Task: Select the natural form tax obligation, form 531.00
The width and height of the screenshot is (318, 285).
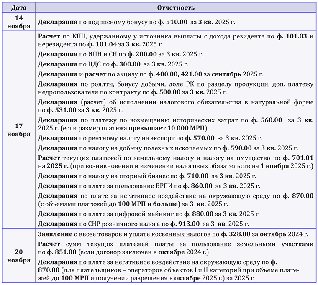Action: (175, 105)
